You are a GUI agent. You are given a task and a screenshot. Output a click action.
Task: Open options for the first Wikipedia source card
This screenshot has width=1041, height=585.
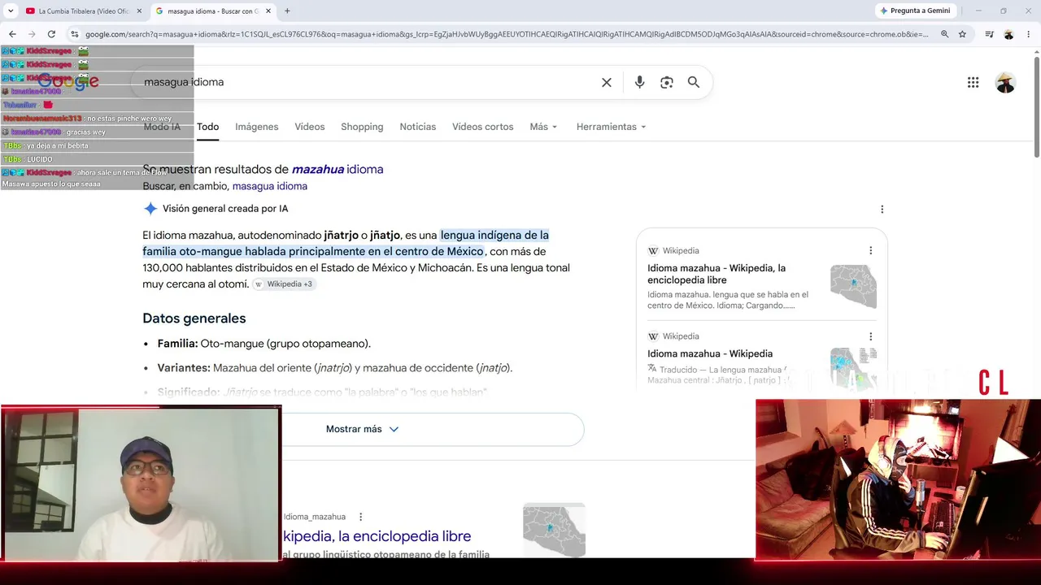click(870, 250)
